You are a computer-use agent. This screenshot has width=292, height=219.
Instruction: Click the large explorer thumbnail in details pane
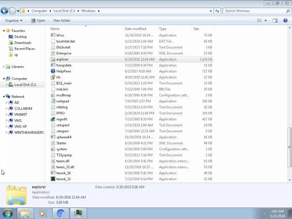point(16,195)
